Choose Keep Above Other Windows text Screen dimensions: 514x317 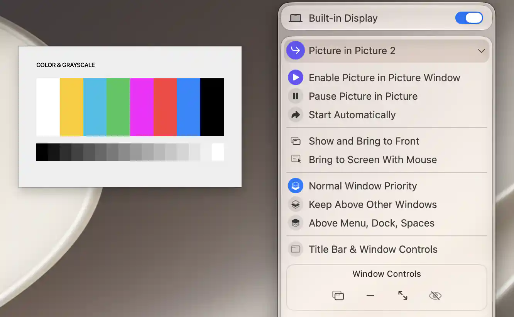click(x=373, y=205)
